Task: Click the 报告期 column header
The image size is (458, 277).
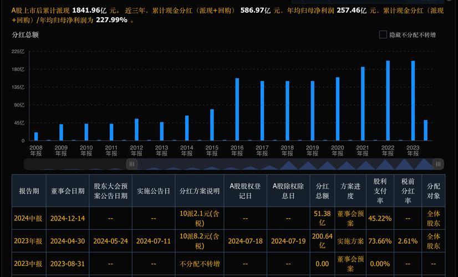Action: (x=29, y=191)
